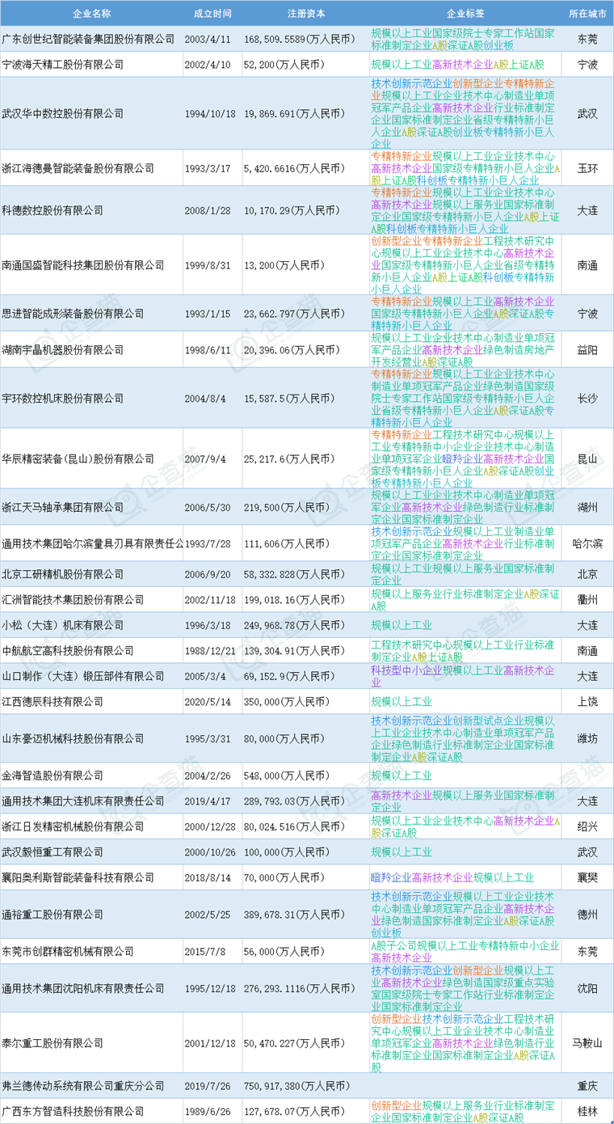614x1124 pixels.
Task: Click the 所在城市 column header
Action: tap(587, 14)
